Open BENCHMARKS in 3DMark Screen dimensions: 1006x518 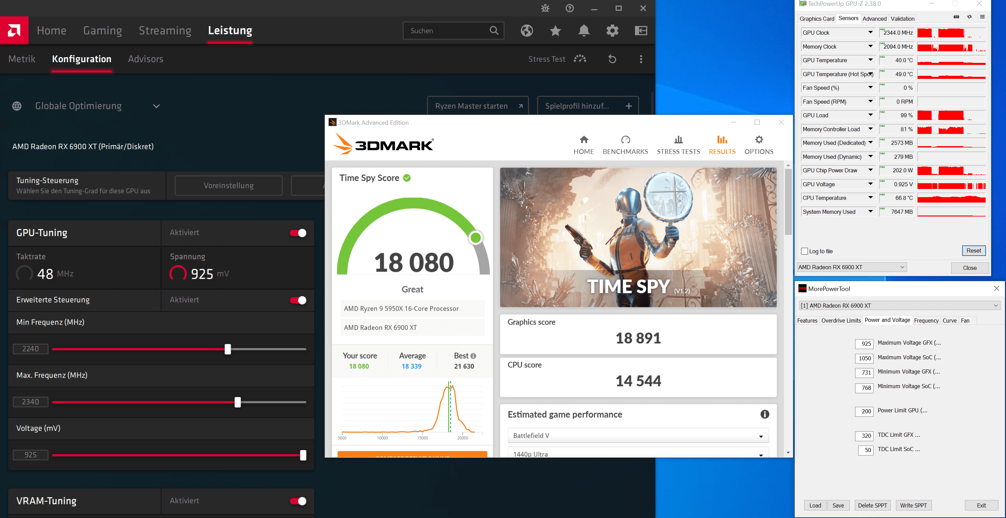(x=625, y=145)
